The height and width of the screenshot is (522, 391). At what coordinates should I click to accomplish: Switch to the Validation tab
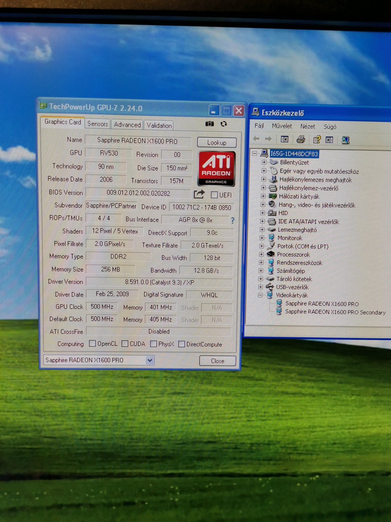pos(159,125)
